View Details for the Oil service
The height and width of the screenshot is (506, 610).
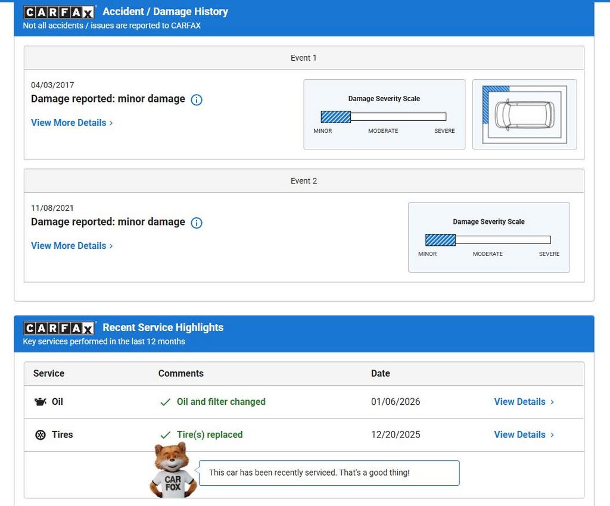(x=524, y=402)
